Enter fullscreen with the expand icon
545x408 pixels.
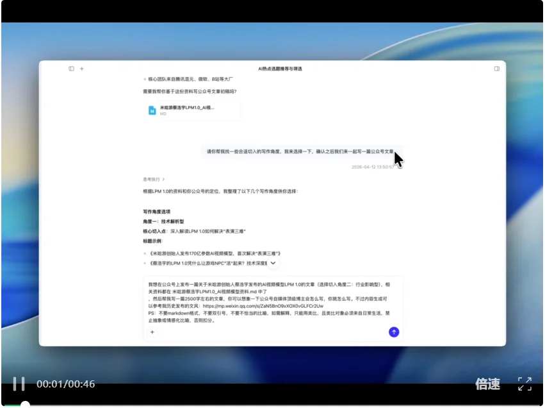pyautogui.click(x=525, y=384)
